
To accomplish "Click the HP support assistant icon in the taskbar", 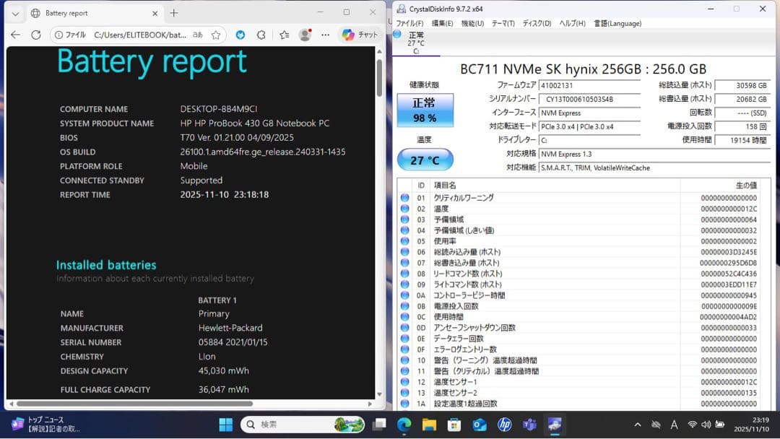I will [x=506, y=425].
